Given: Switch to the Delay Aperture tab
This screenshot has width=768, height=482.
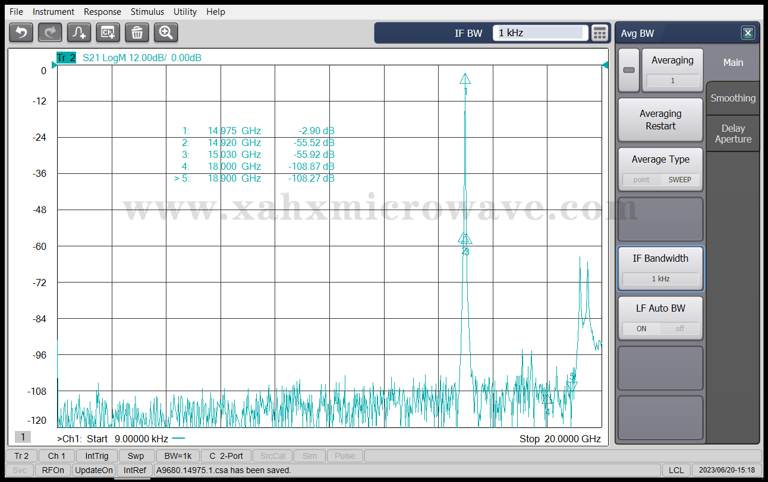Looking at the screenshot, I should (x=733, y=134).
